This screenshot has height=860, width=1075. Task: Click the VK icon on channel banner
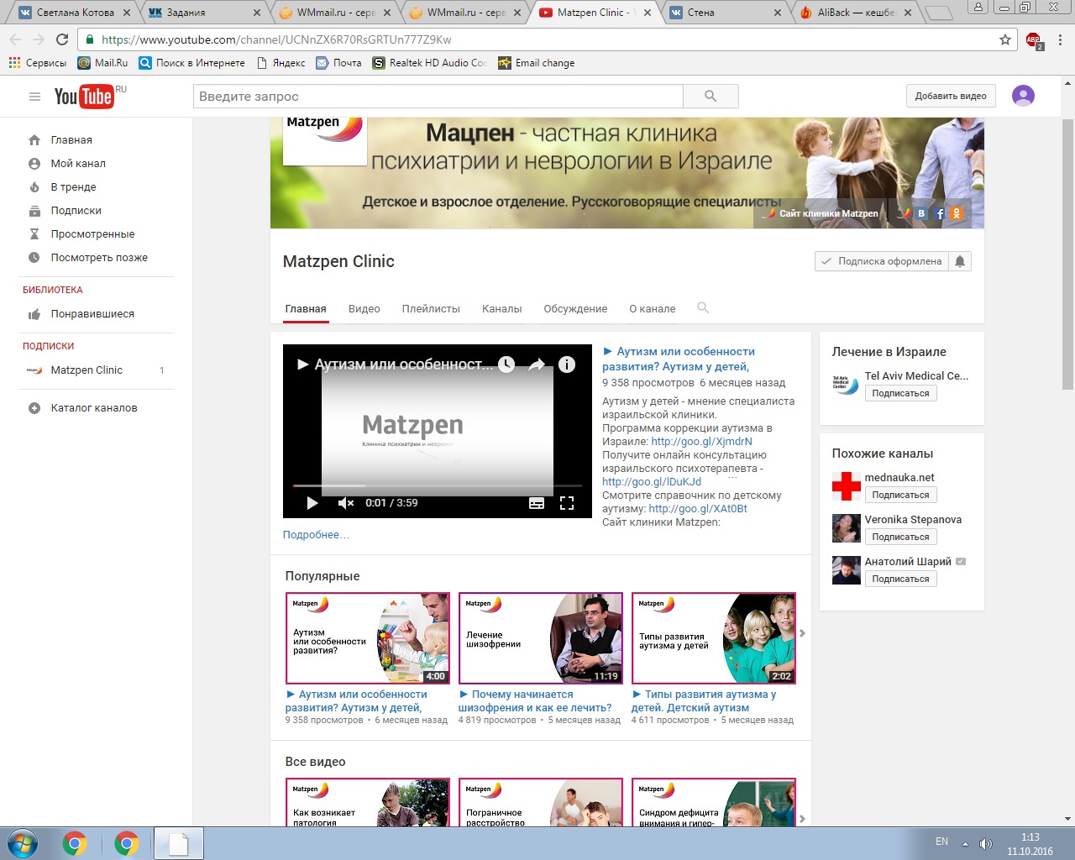coord(921,213)
